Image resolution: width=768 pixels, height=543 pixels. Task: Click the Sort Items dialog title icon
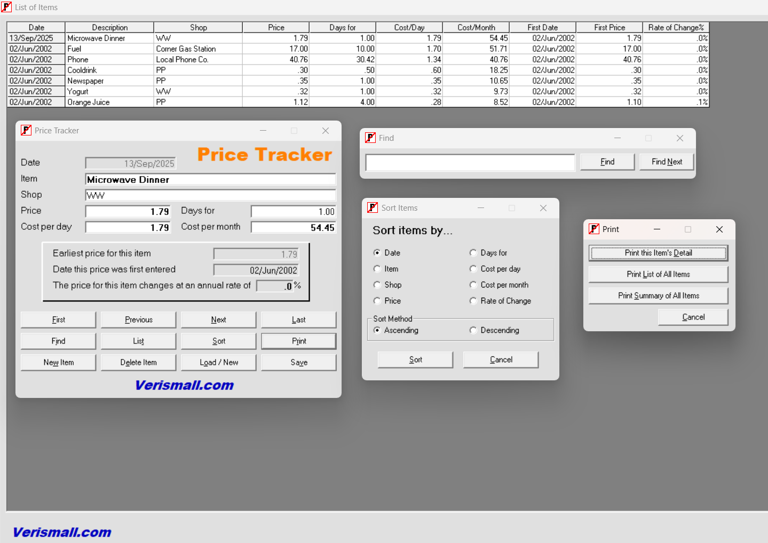pos(373,207)
